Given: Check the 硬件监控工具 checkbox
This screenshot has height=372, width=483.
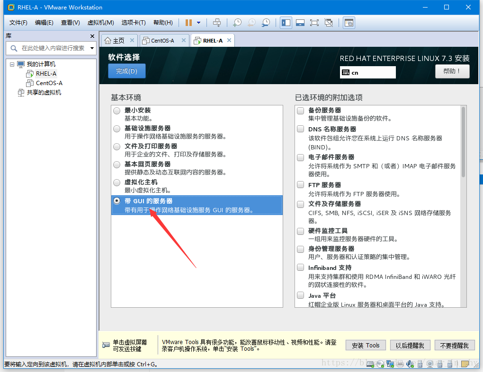Looking at the screenshot, I should point(300,231).
